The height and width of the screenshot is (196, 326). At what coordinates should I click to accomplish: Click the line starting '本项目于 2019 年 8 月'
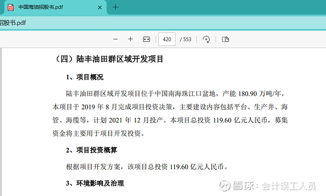click(170, 107)
